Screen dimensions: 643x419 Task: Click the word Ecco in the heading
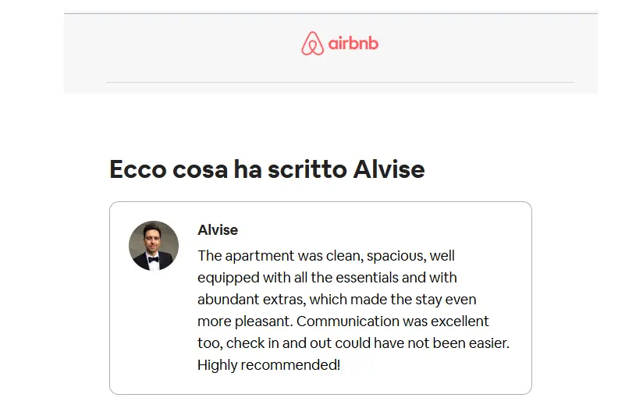138,169
